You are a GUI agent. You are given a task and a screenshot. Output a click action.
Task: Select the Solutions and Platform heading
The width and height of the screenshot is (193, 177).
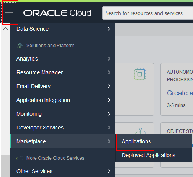point(50,46)
